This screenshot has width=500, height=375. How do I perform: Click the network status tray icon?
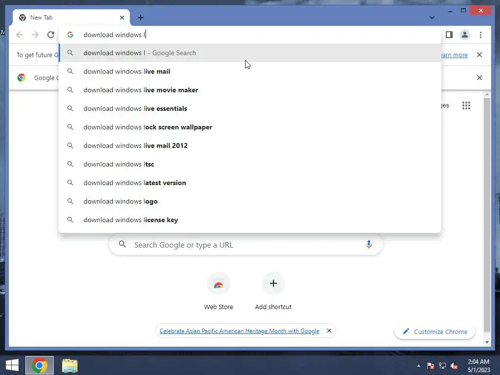tap(442, 366)
